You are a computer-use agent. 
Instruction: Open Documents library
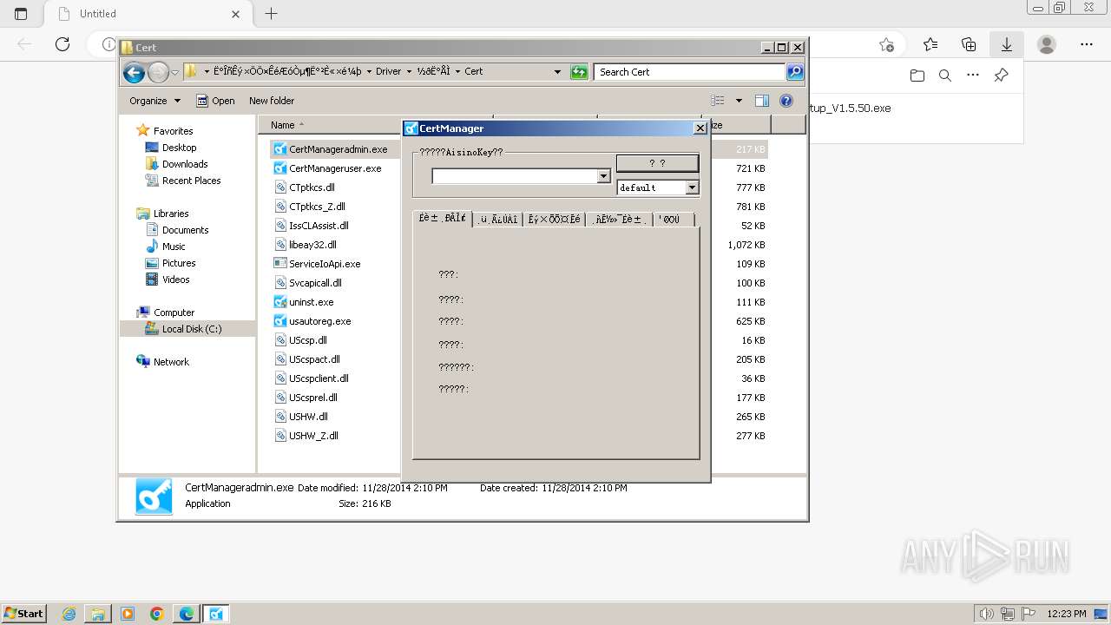coord(185,230)
